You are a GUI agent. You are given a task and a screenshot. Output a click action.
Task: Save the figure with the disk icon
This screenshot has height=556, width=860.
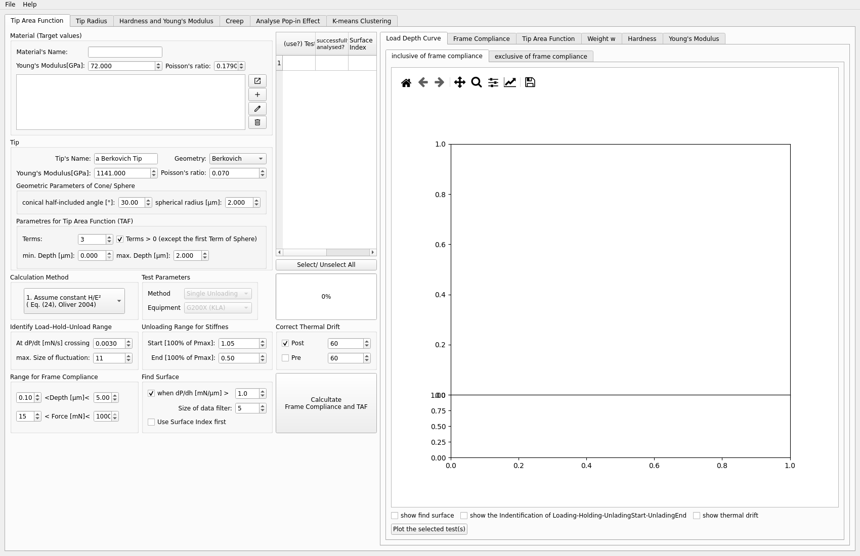530,82
